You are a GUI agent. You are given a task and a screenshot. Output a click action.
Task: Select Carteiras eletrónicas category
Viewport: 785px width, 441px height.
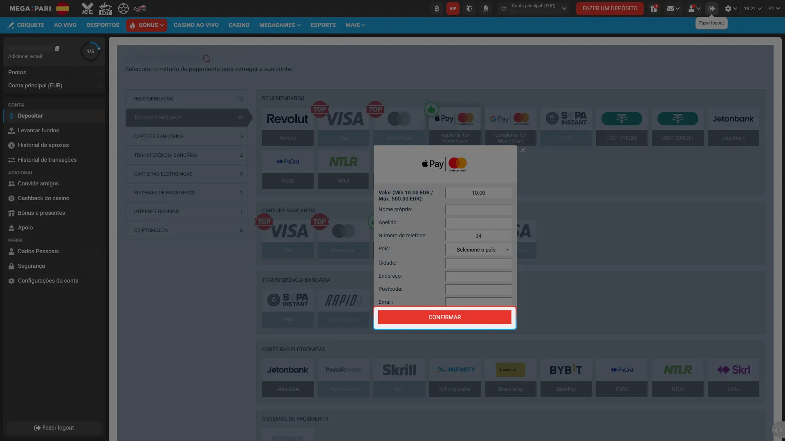click(x=186, y=174)
